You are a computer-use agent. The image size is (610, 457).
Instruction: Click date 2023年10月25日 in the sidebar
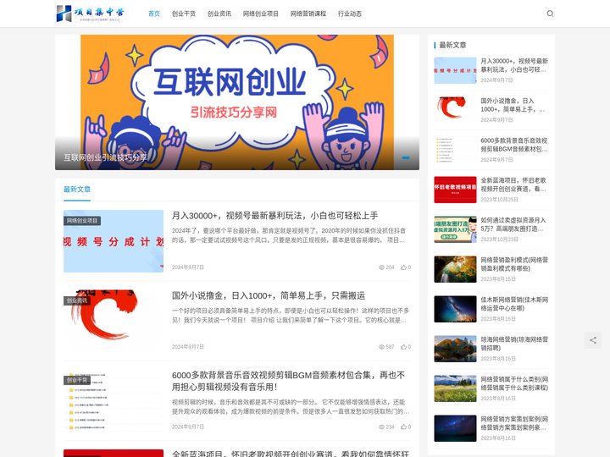point(500,200)
